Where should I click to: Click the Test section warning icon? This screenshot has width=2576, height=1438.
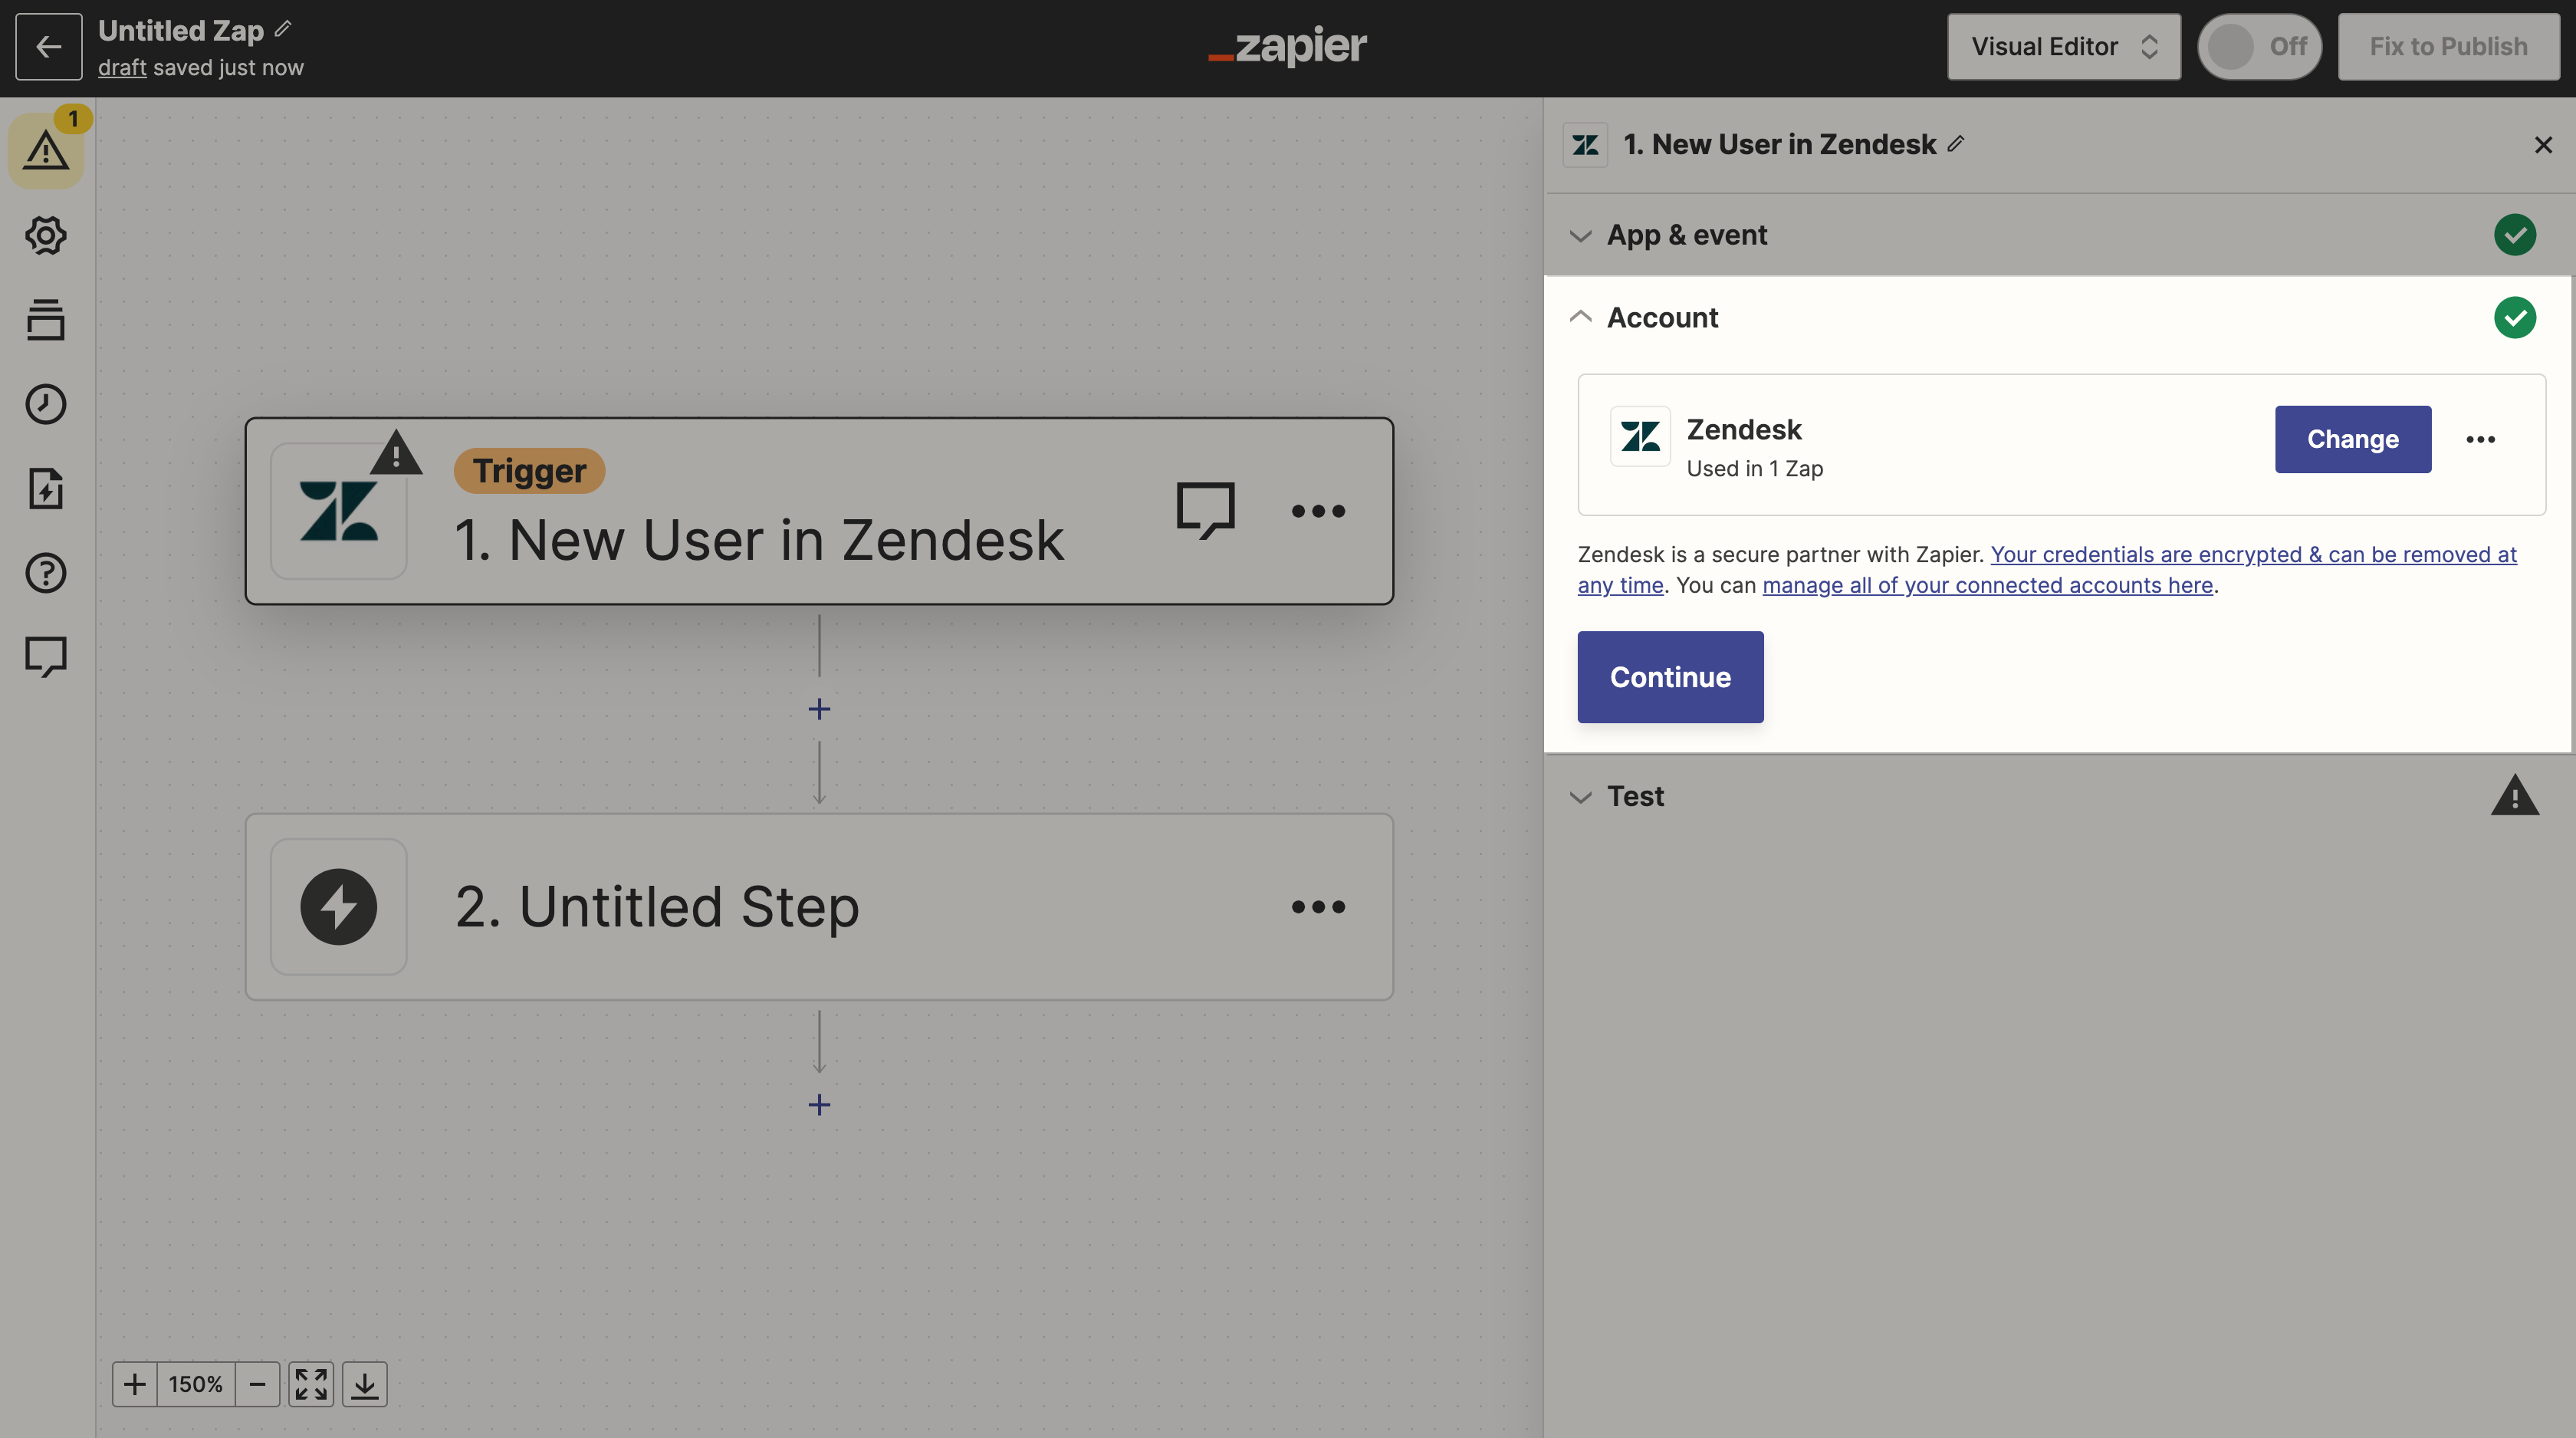point(2514,795)
